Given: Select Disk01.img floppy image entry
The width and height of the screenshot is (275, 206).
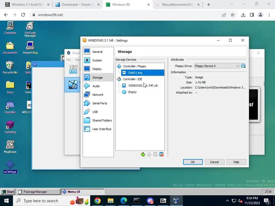Looking at the screenshot, I should coord(143,73).
